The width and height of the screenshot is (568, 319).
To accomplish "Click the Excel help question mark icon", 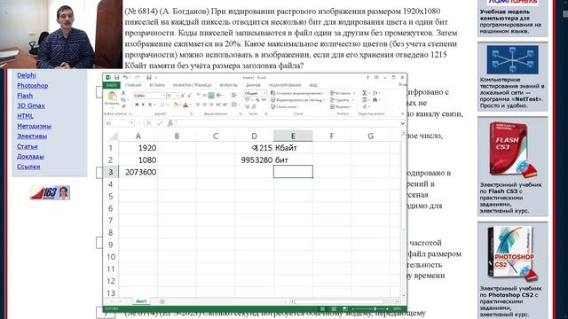I will click(x=367, y=78).
